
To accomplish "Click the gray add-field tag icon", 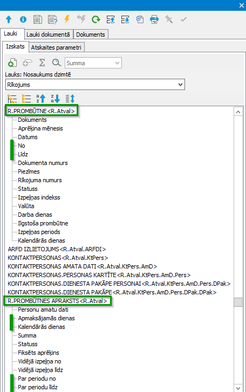I will pos(28,63).
